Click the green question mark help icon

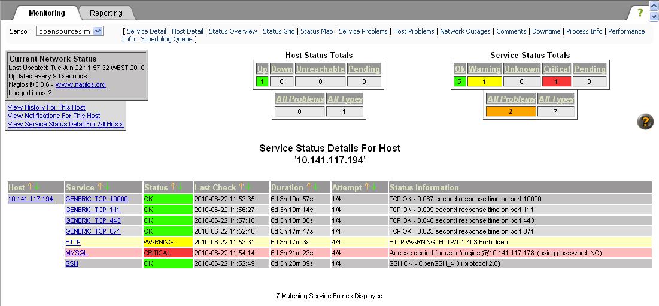tap(640, 13)
